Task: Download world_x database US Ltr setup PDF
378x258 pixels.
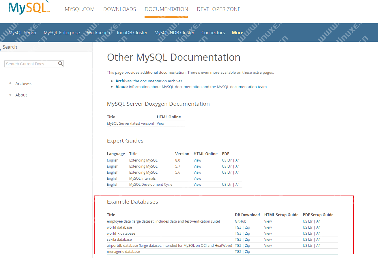Action: tap(308, 233)
